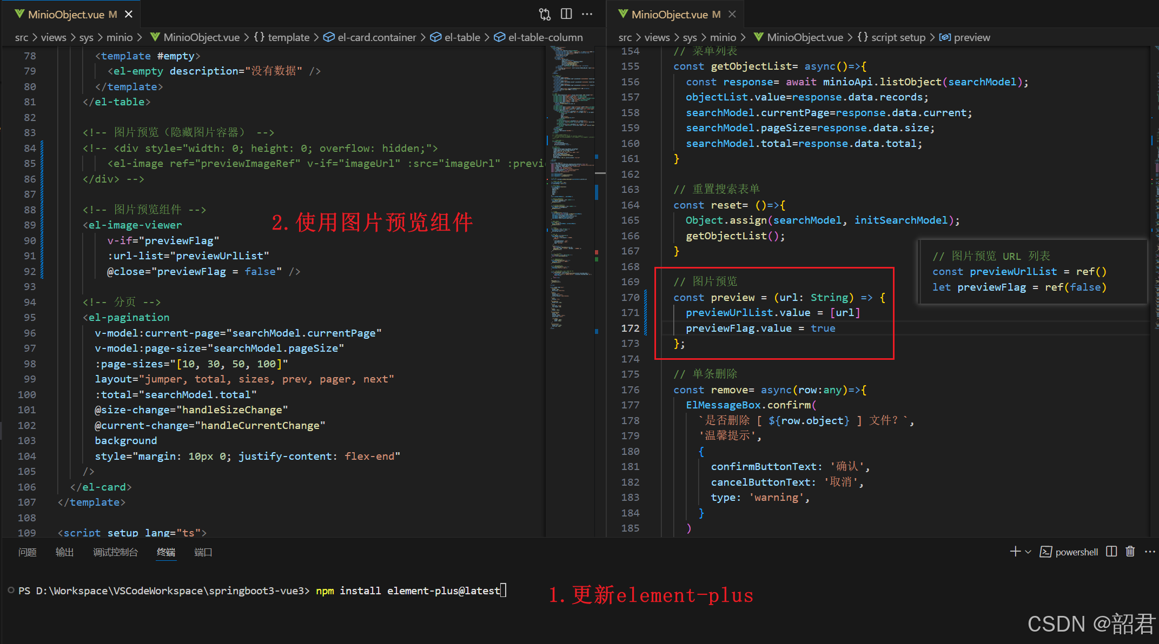The height and width of the screenshot is (644, 1159).
Task: Click the src breadcrumb link
Action: [x=22, y=37]
